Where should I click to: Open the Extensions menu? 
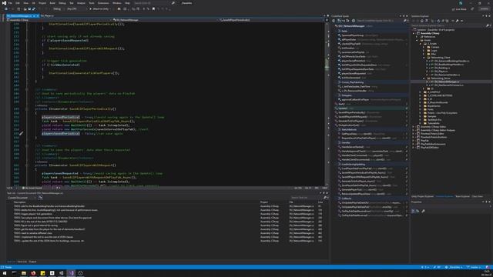(x=103, y=3)
